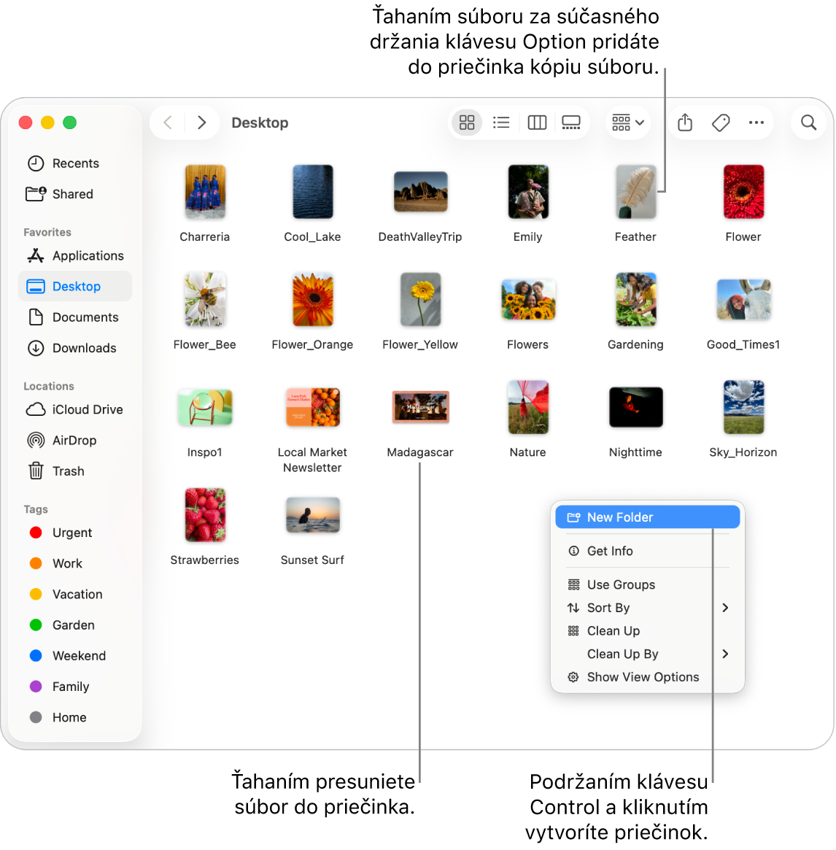Open the Sort By submenu
The image size is (836, 850).
tap(647, 608)
